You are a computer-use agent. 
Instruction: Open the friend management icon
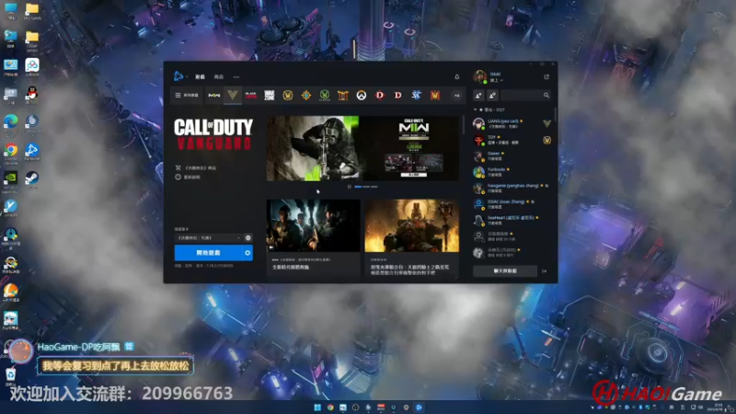click(x=492, y=96)
